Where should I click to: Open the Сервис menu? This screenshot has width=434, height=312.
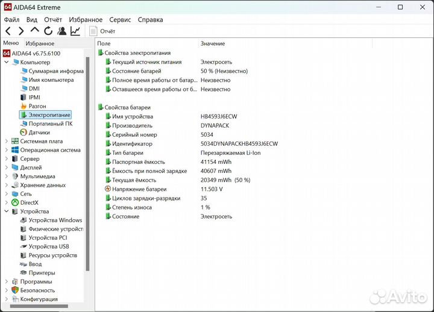click(x=120, y=20)
